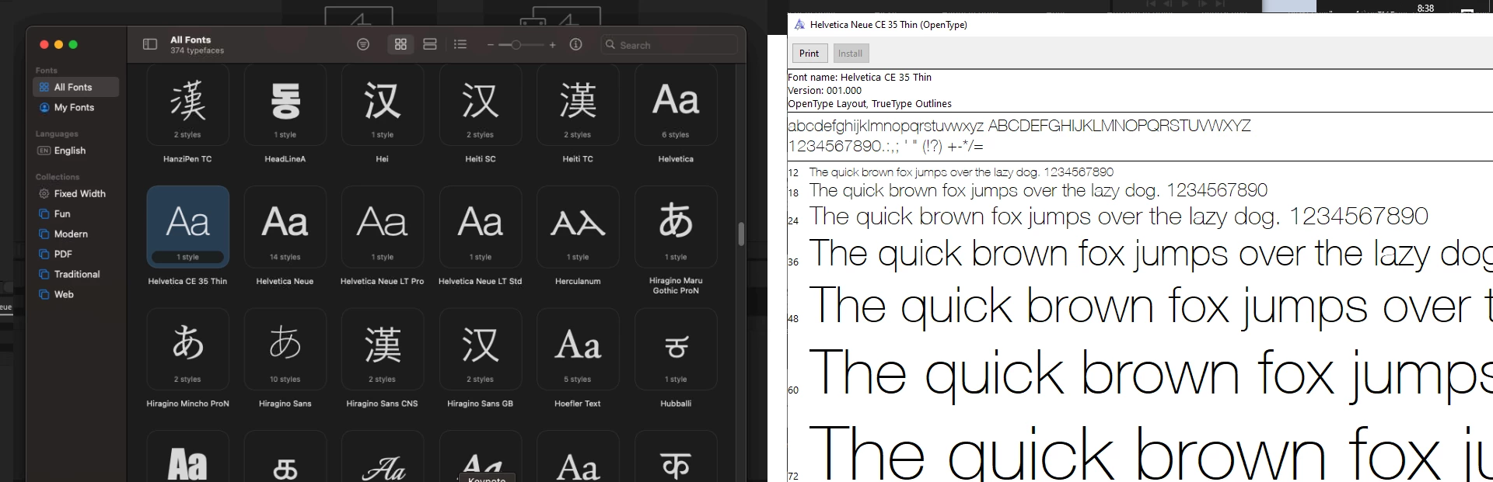Select the Hiragino Sans CNS tile
Viewport: 1493px width, 482px height.
[x=383, y=349]
